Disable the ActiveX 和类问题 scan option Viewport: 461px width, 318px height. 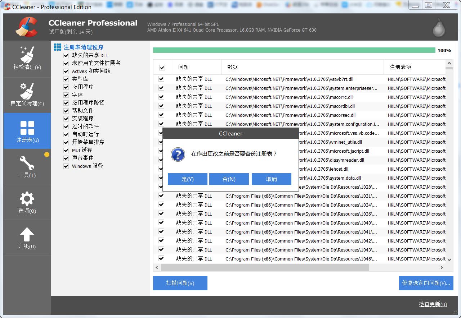coord(66,71)
